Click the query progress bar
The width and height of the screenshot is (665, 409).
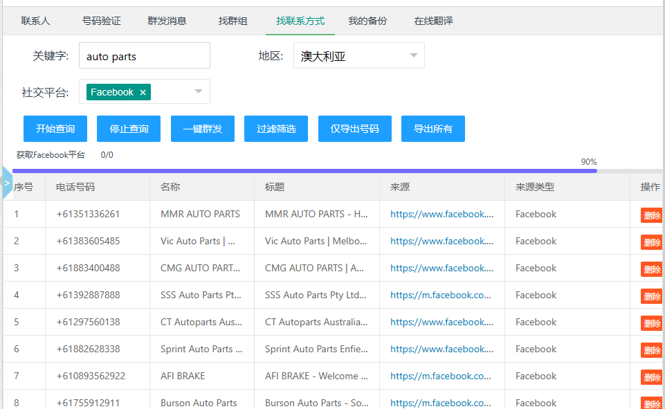(337, 171)
